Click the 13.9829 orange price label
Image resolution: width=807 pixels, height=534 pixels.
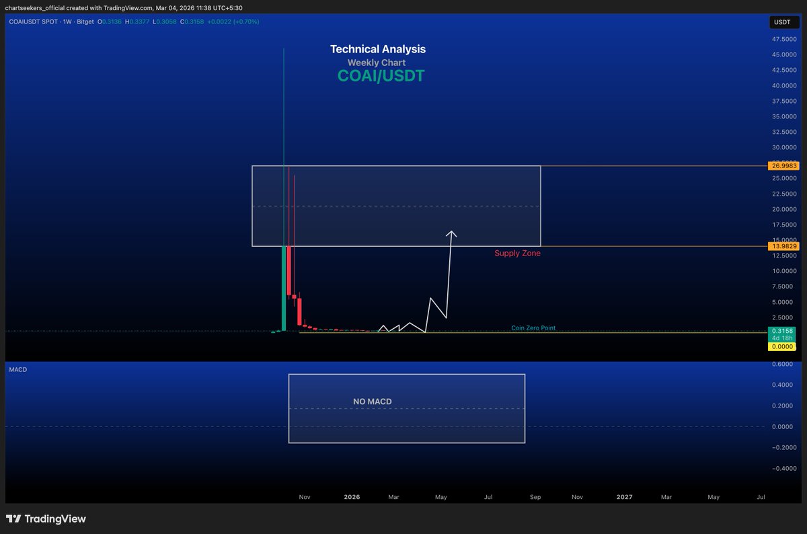coord(782,246)
